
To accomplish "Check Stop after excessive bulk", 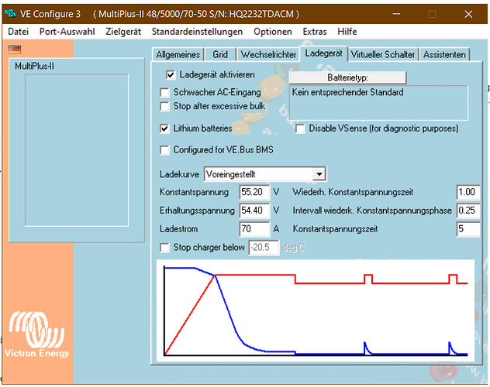I will click(164, 106).
